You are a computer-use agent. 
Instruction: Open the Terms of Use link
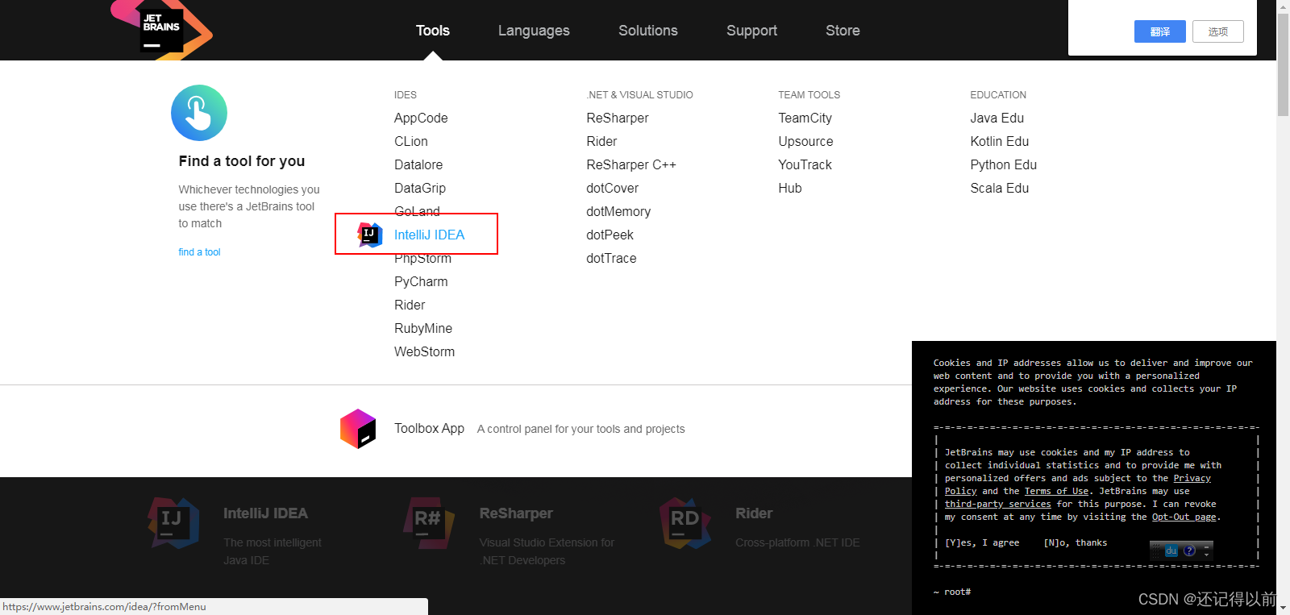(1056, 491)
